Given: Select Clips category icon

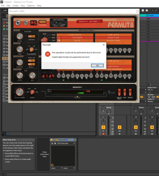Looking at the screenshot, I should coord(4,62).
